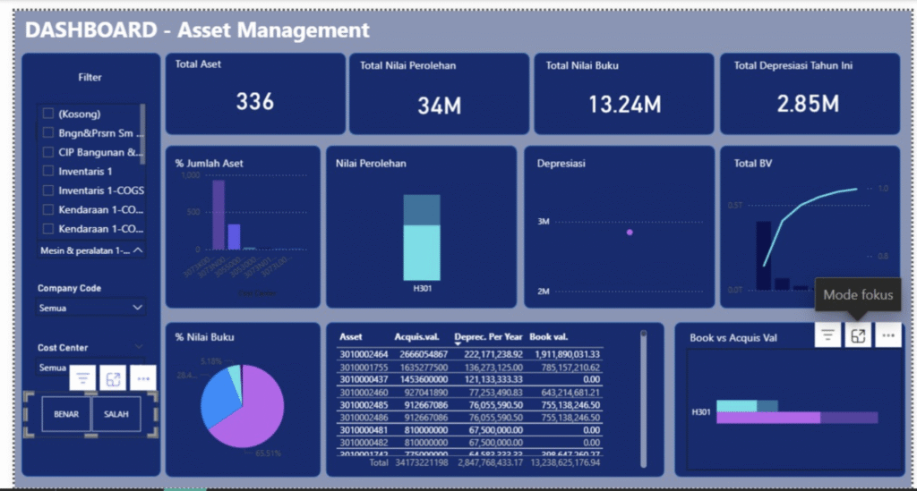Check the (Kosong) filter checkbox

[x=47, y=114]
